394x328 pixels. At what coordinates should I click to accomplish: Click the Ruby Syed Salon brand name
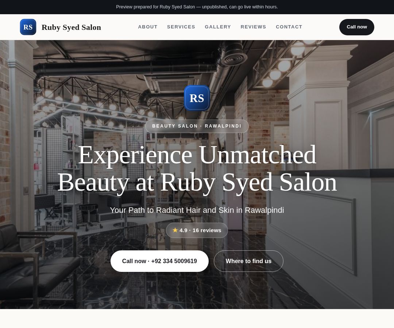[x=71, y=27]
